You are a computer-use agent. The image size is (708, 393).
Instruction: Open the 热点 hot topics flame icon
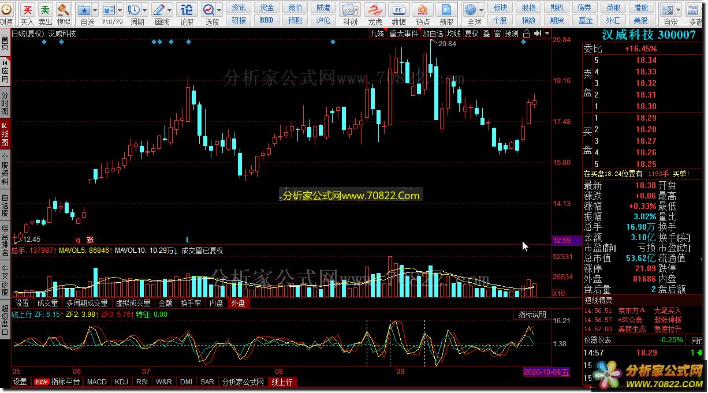(x=423, y=10)
